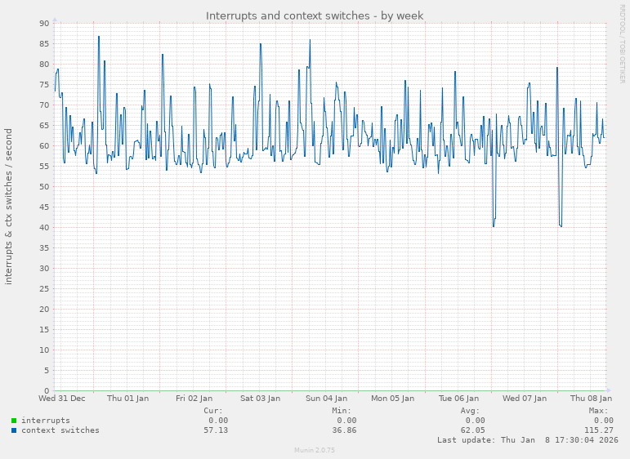The width and height of the screenshot is (630, 459).
Task: Select the "context switches" legend label
Action: tap(60, 430)
